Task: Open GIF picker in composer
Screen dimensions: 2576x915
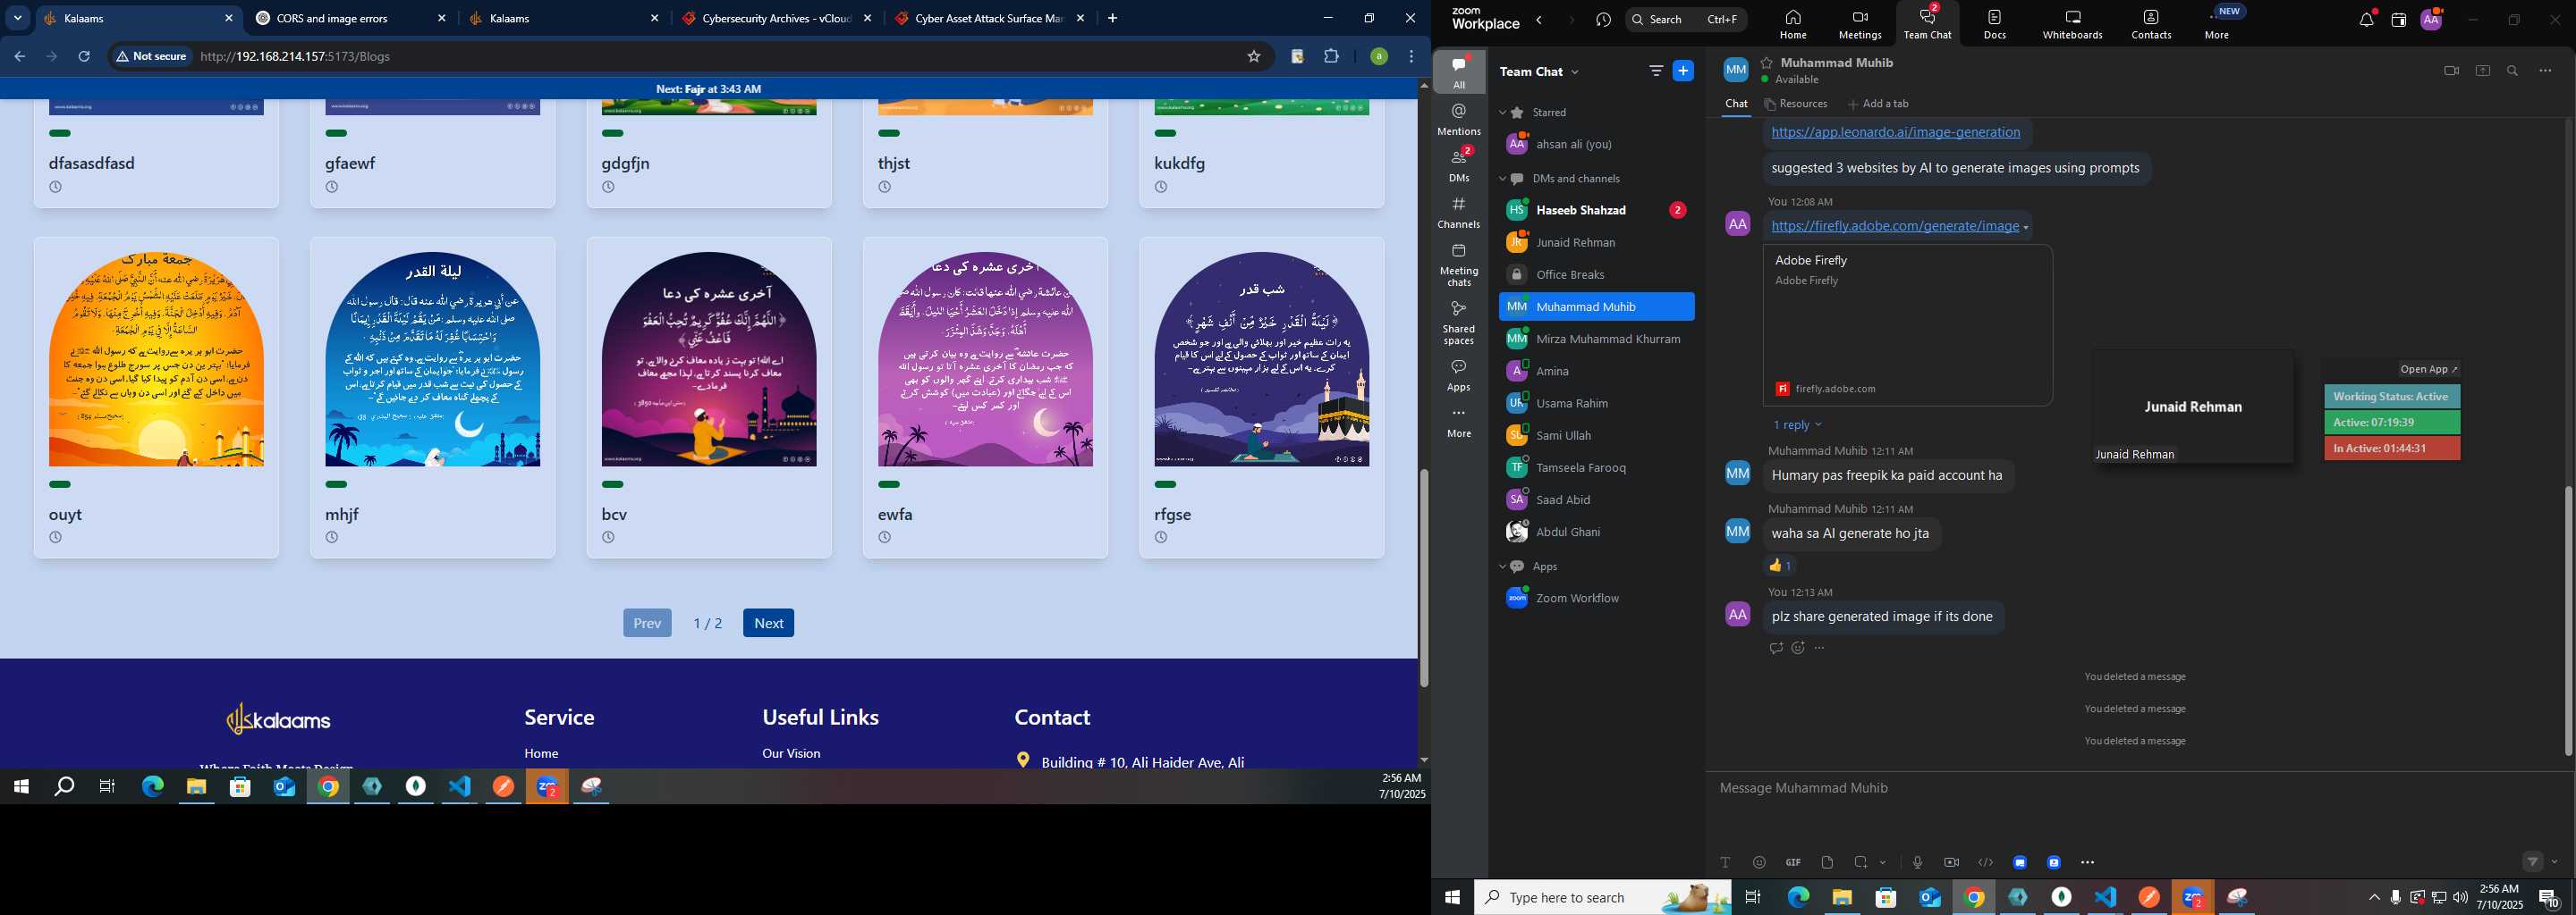Action: [1793, 862]
